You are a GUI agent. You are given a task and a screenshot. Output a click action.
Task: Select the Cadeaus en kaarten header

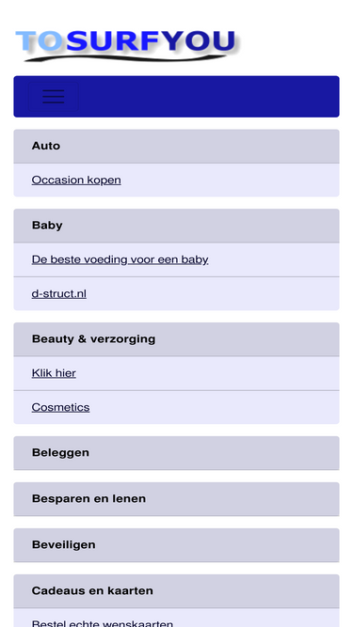177,591
